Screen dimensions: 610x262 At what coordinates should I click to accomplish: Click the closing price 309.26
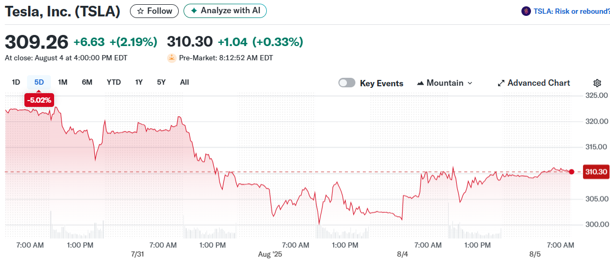[37, 41]
